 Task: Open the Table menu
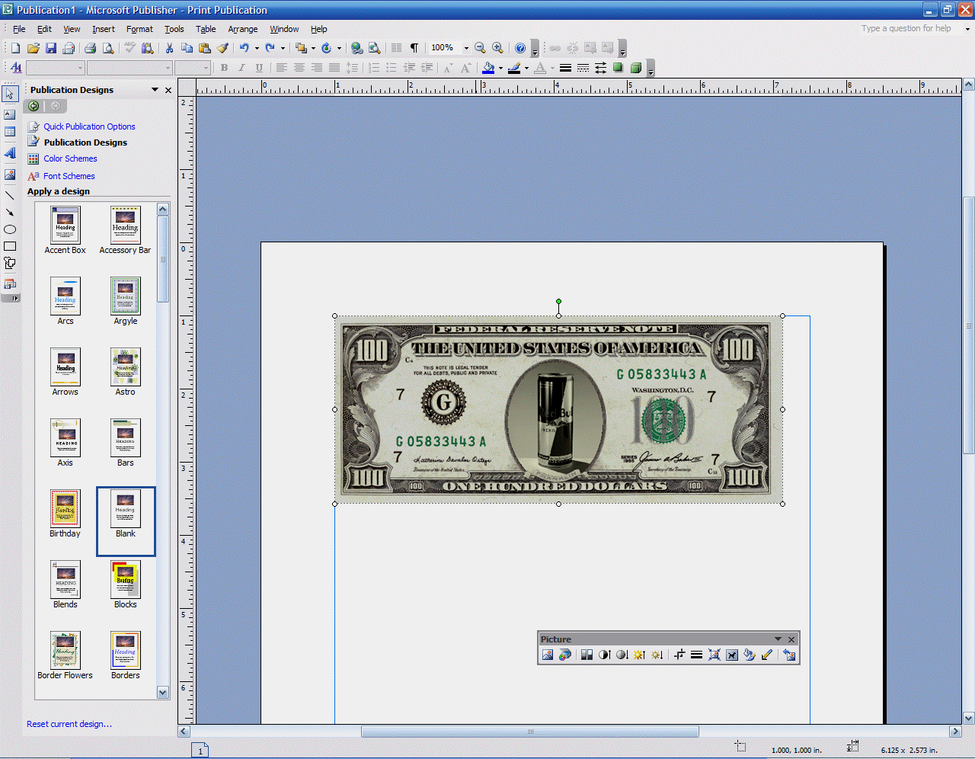pyautogui.click(x=206, y=29)
